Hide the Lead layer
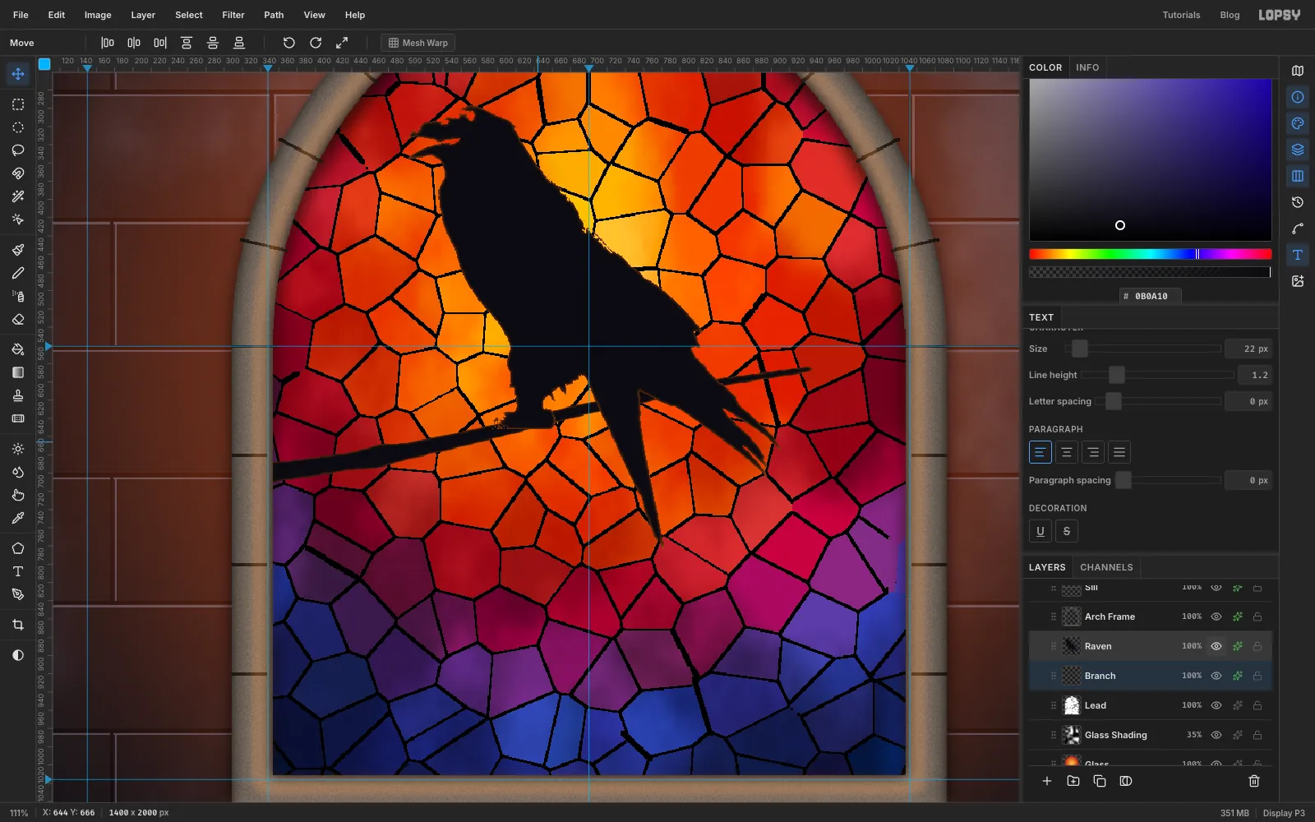Viewport: 1315px width, 822px height. 1216,705
